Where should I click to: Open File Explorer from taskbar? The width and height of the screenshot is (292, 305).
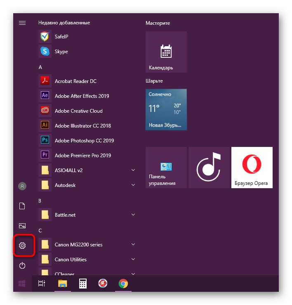tap(62, 284)
